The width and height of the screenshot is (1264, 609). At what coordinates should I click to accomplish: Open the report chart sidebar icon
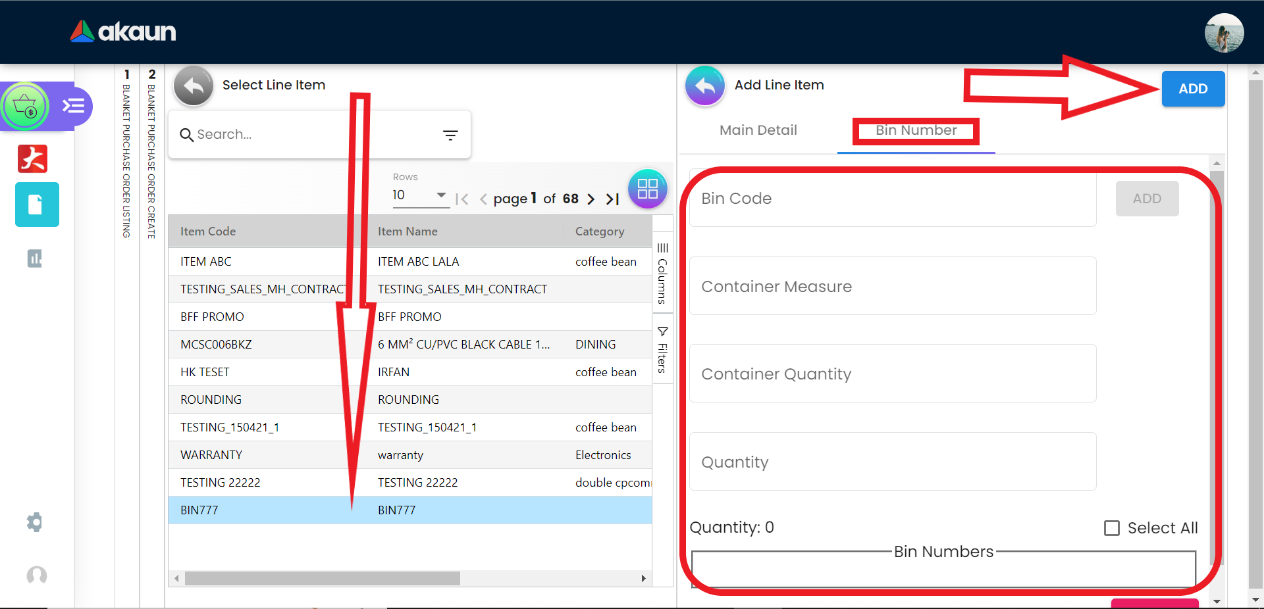pyautogui.click(x=35, y=258)
